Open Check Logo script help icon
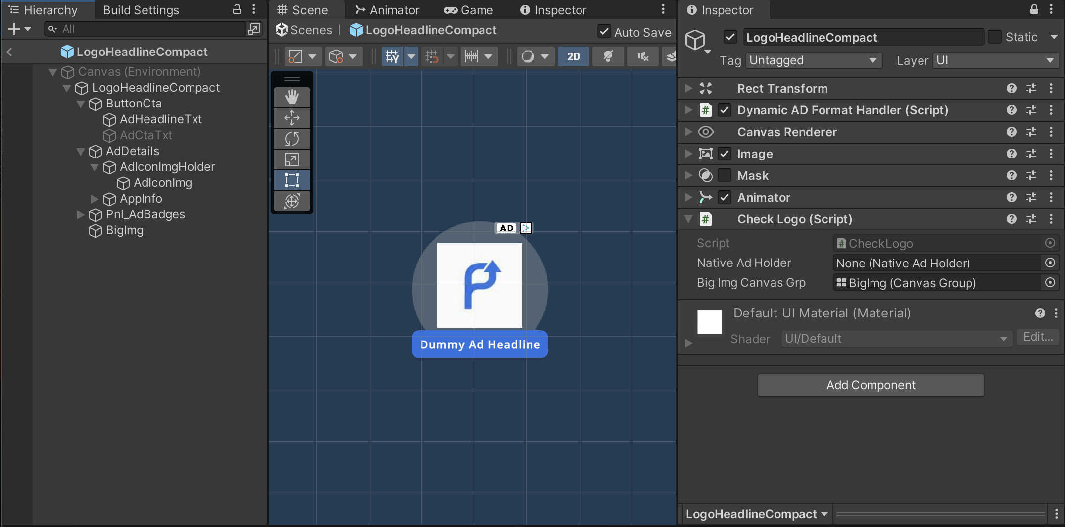This screenshot has width=1065, height=527. click(1012, 219)
